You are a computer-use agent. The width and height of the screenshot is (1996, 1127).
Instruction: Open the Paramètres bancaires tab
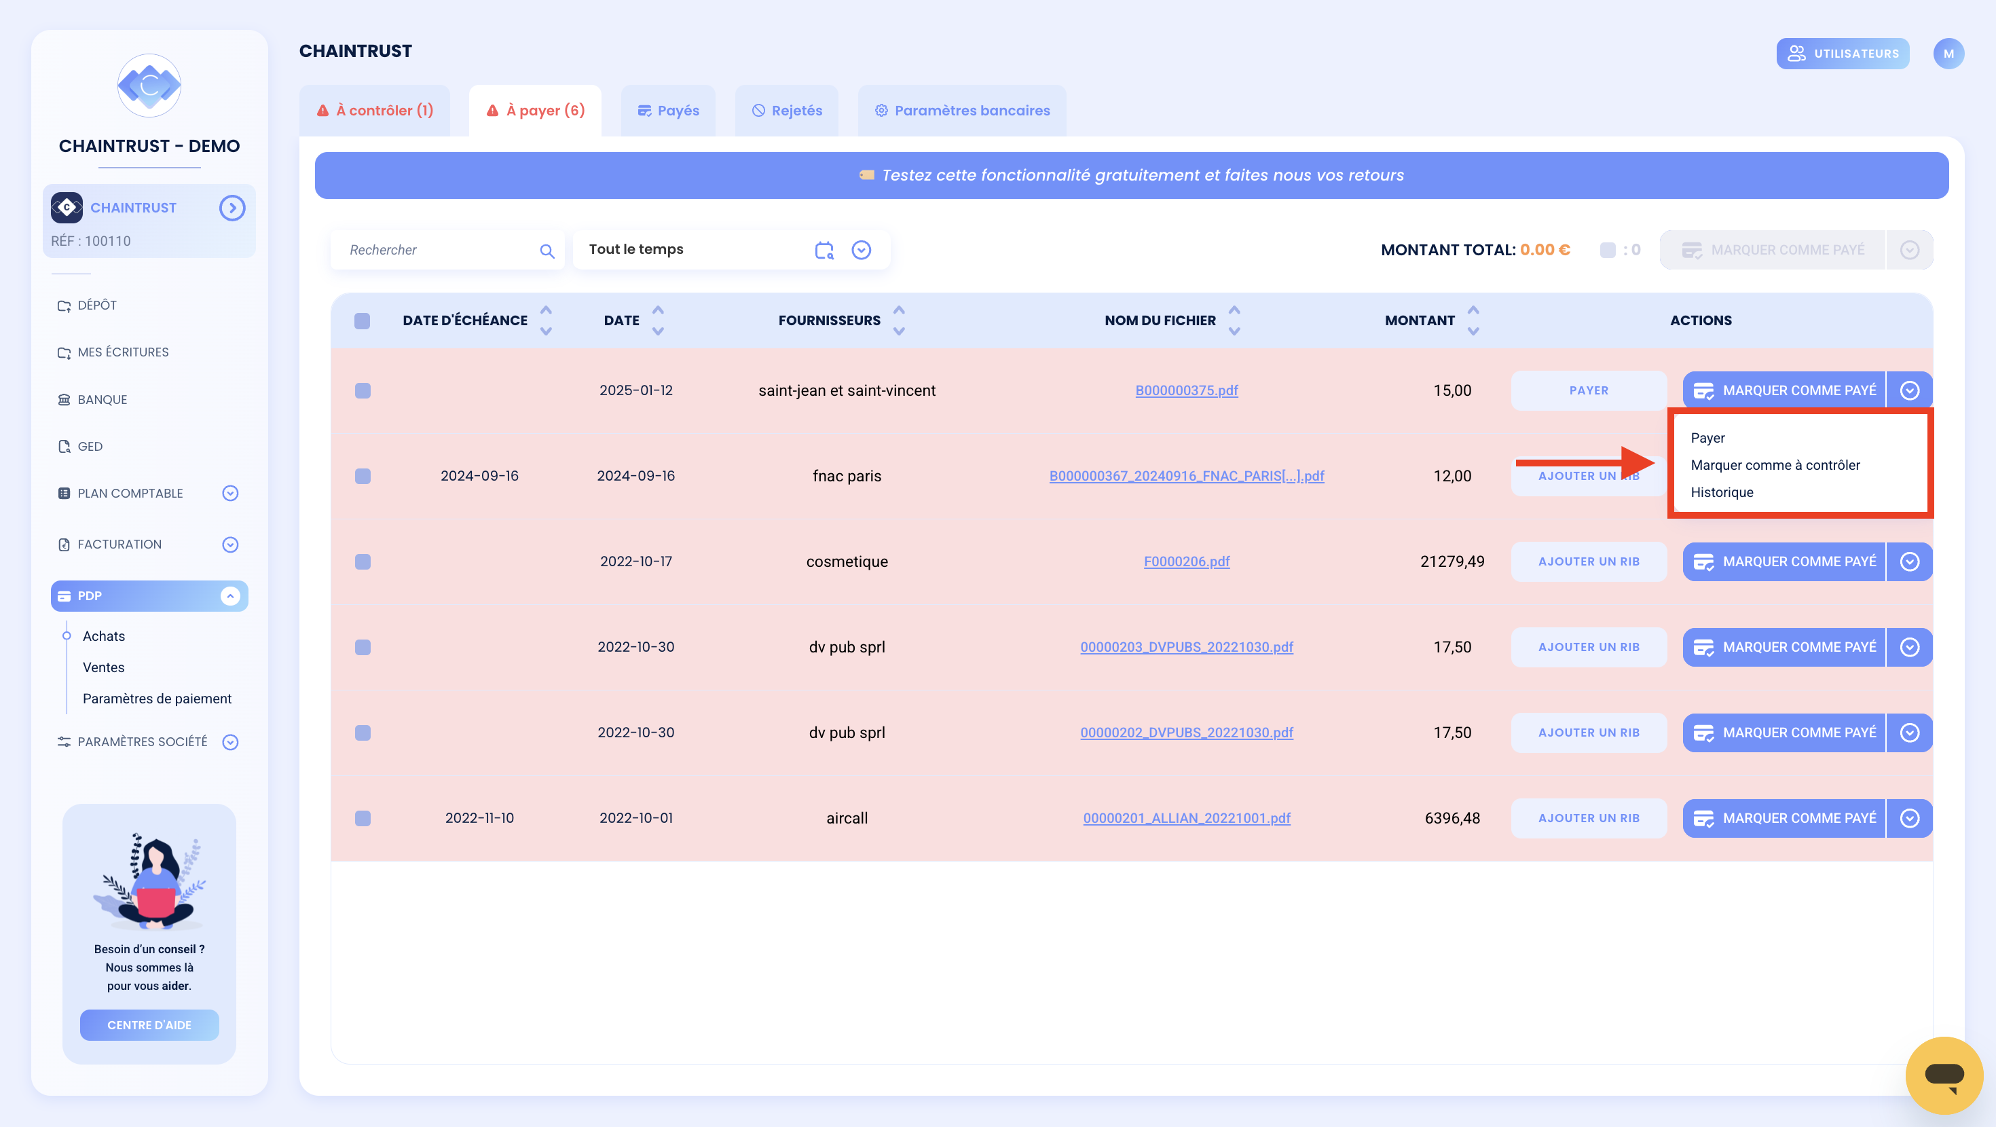pos(963,111)
